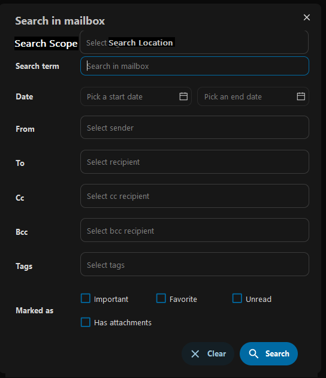Close the Search in mailbox dialog
The image size is (326, 378).
[307, 17]
